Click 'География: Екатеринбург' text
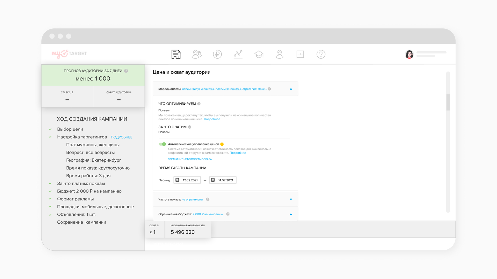Screen dimensions: 497x279 coord(93,160)
